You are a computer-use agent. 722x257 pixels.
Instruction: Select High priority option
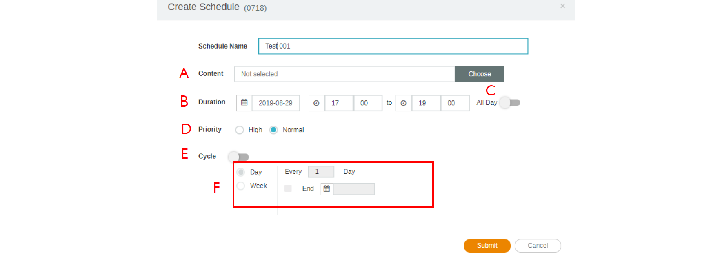point(240,130)
